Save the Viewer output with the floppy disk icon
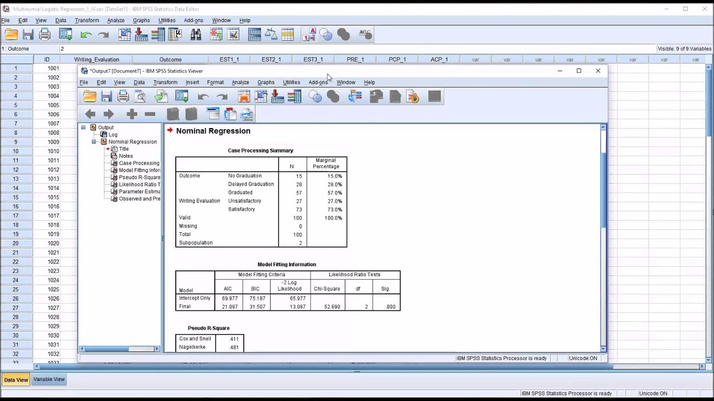The width and height of the screenshot is (714, 401). [107, 97]
